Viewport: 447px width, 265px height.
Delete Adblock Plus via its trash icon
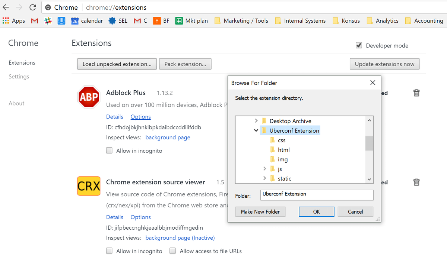click(x=416, y=93)
